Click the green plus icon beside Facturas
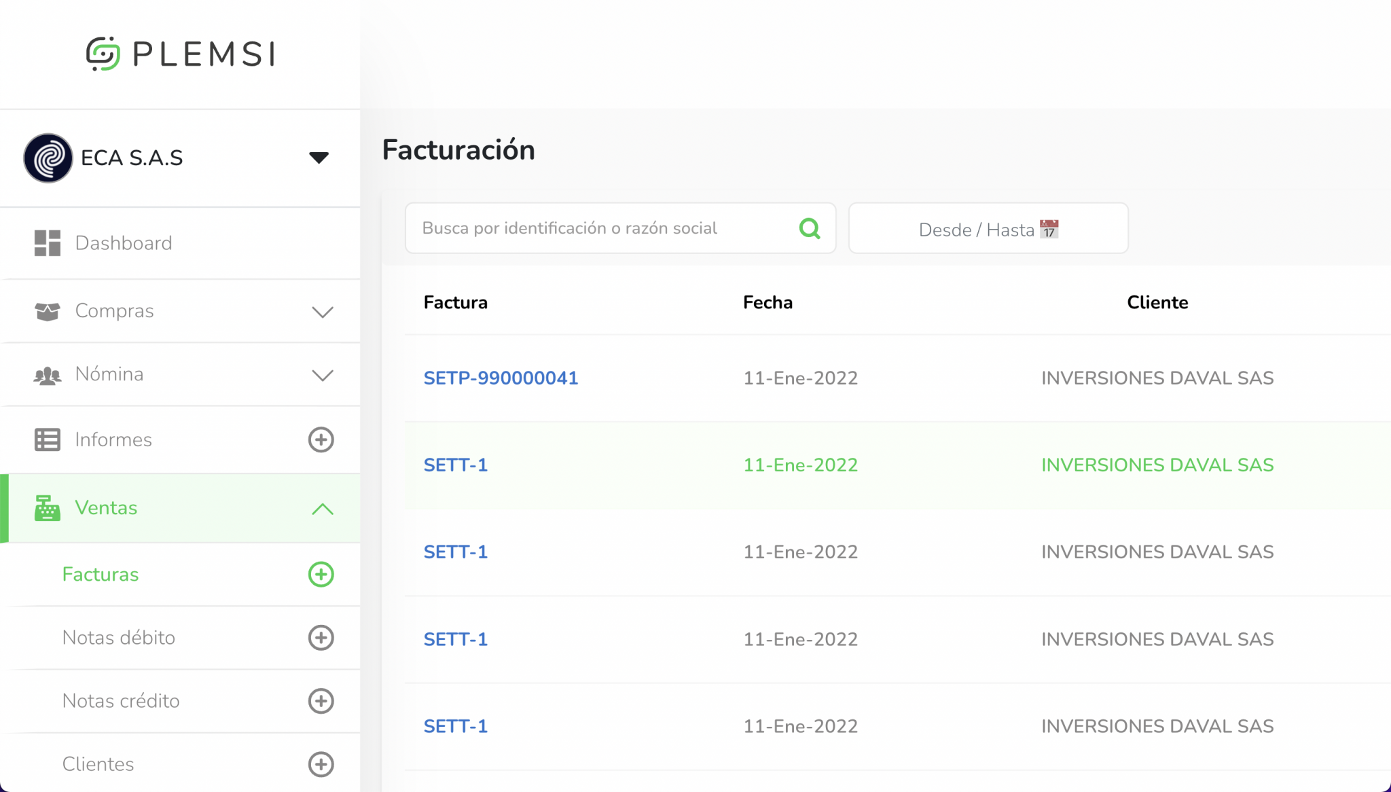This screenshot has width=1391, height=792. coord(321,575)
